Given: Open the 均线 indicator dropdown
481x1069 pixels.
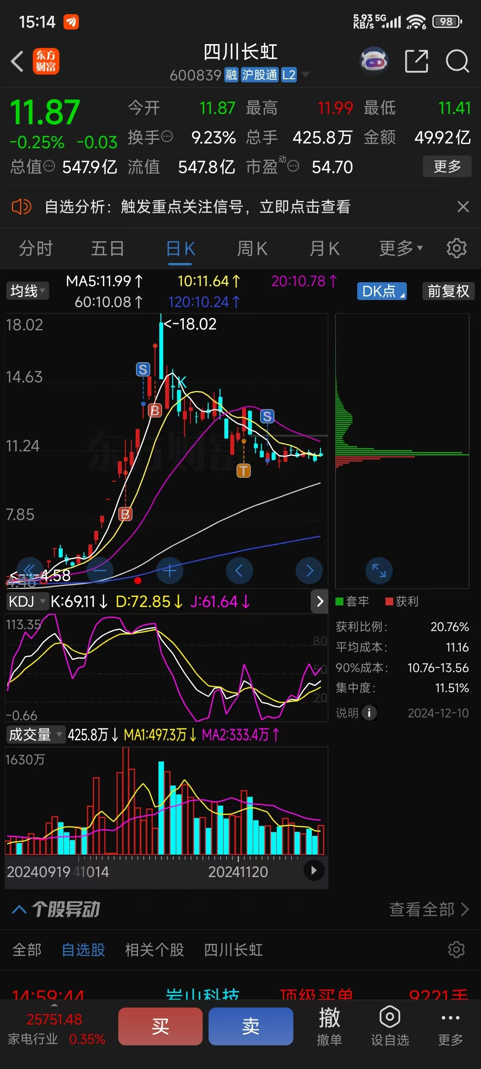Looking at the screenshot, I should pyautogui.click(x=27, y=291).
